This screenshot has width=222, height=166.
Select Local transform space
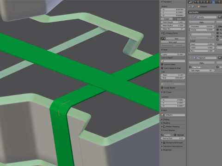[x=179, y=19]
